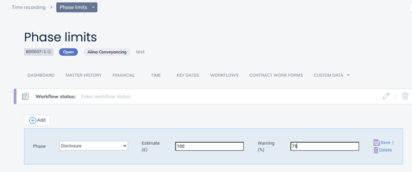The height and width of the screenshot is (172, 412).
Task: Click the workflow status document icon
Action: (25, 96)
